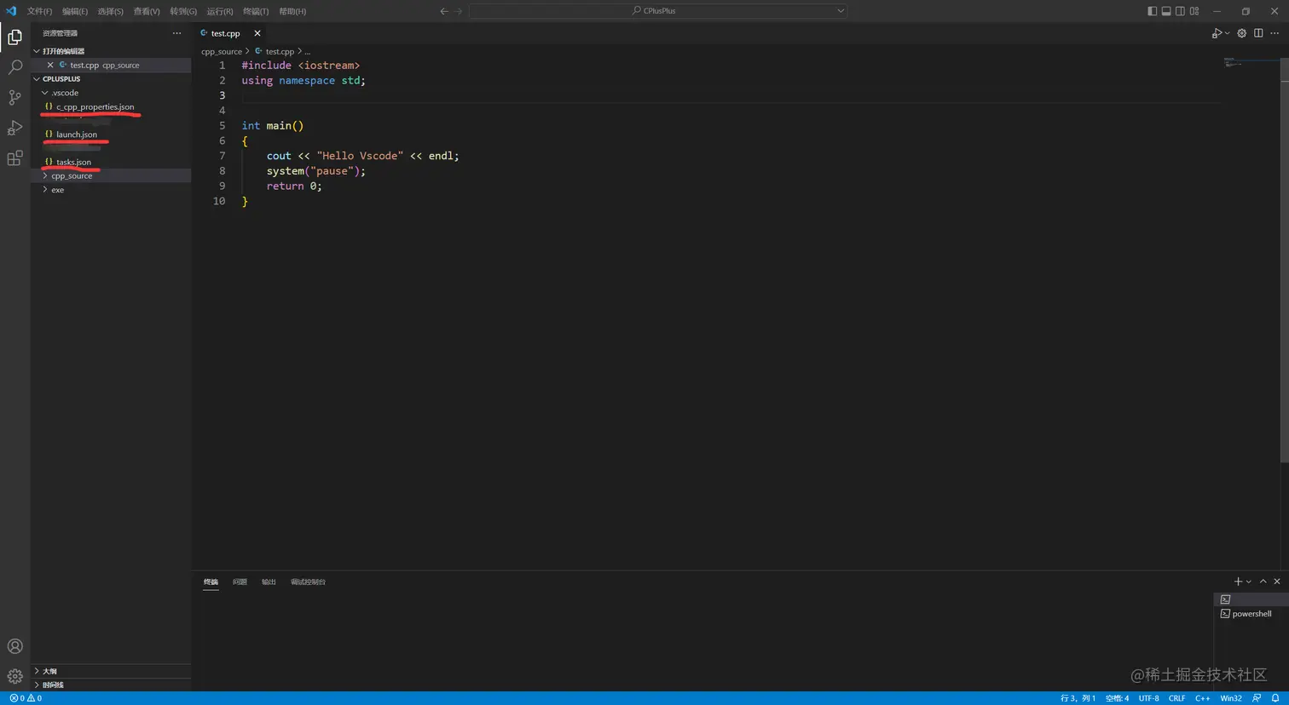
Task: Open more actions in the editor title bar
Action: click(1275, 33)
